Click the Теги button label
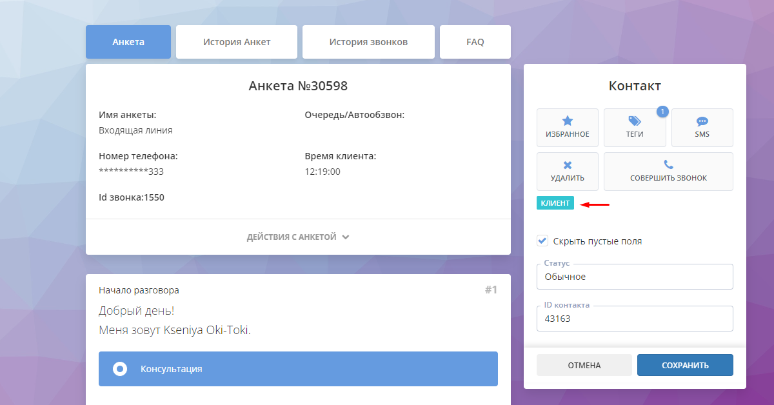The height and width of the screenshot is (405, 774). pos(635,134)
